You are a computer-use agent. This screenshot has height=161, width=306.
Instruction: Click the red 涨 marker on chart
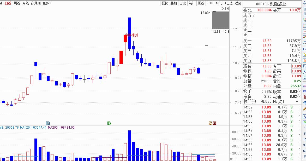tap(214, 123)
